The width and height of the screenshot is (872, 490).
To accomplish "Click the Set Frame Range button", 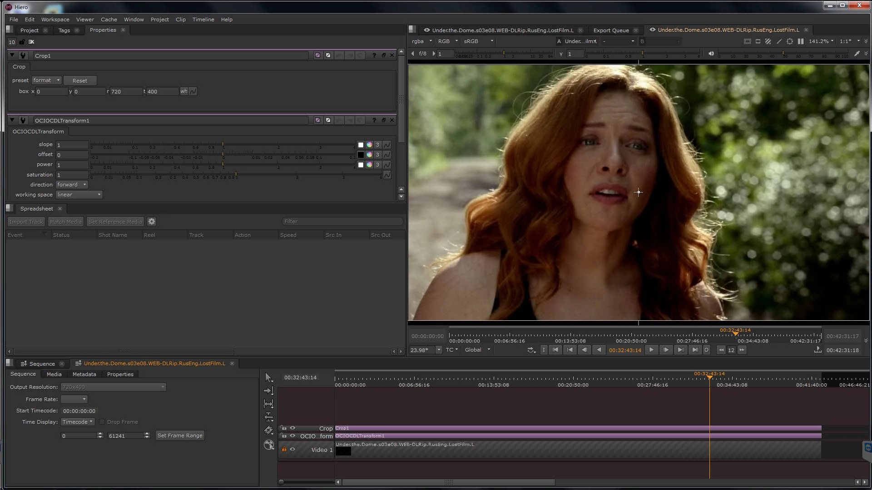I will [x=180, y=436].
